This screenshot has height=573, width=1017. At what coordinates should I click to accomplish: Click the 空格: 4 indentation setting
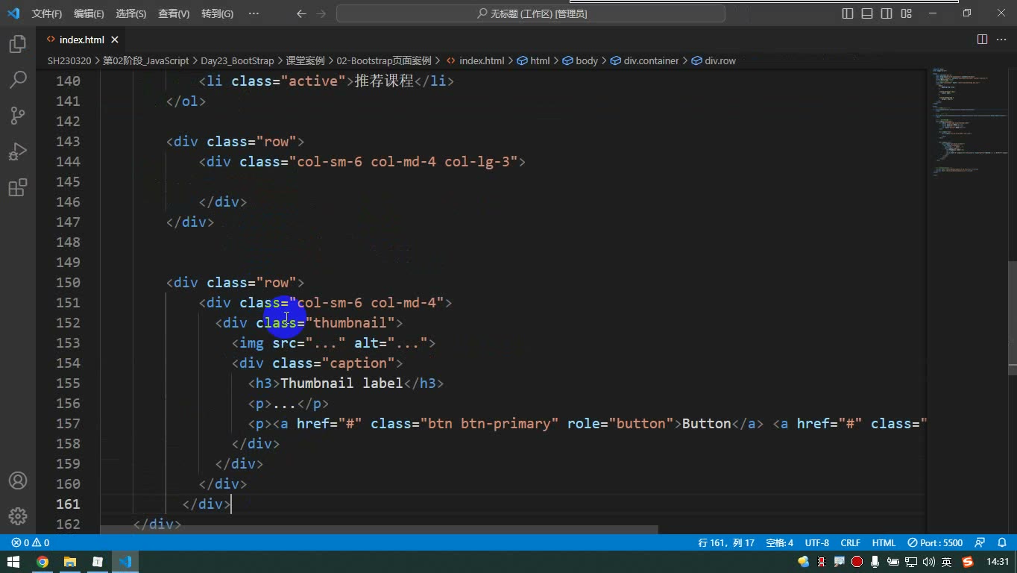[x=780, y=542]
